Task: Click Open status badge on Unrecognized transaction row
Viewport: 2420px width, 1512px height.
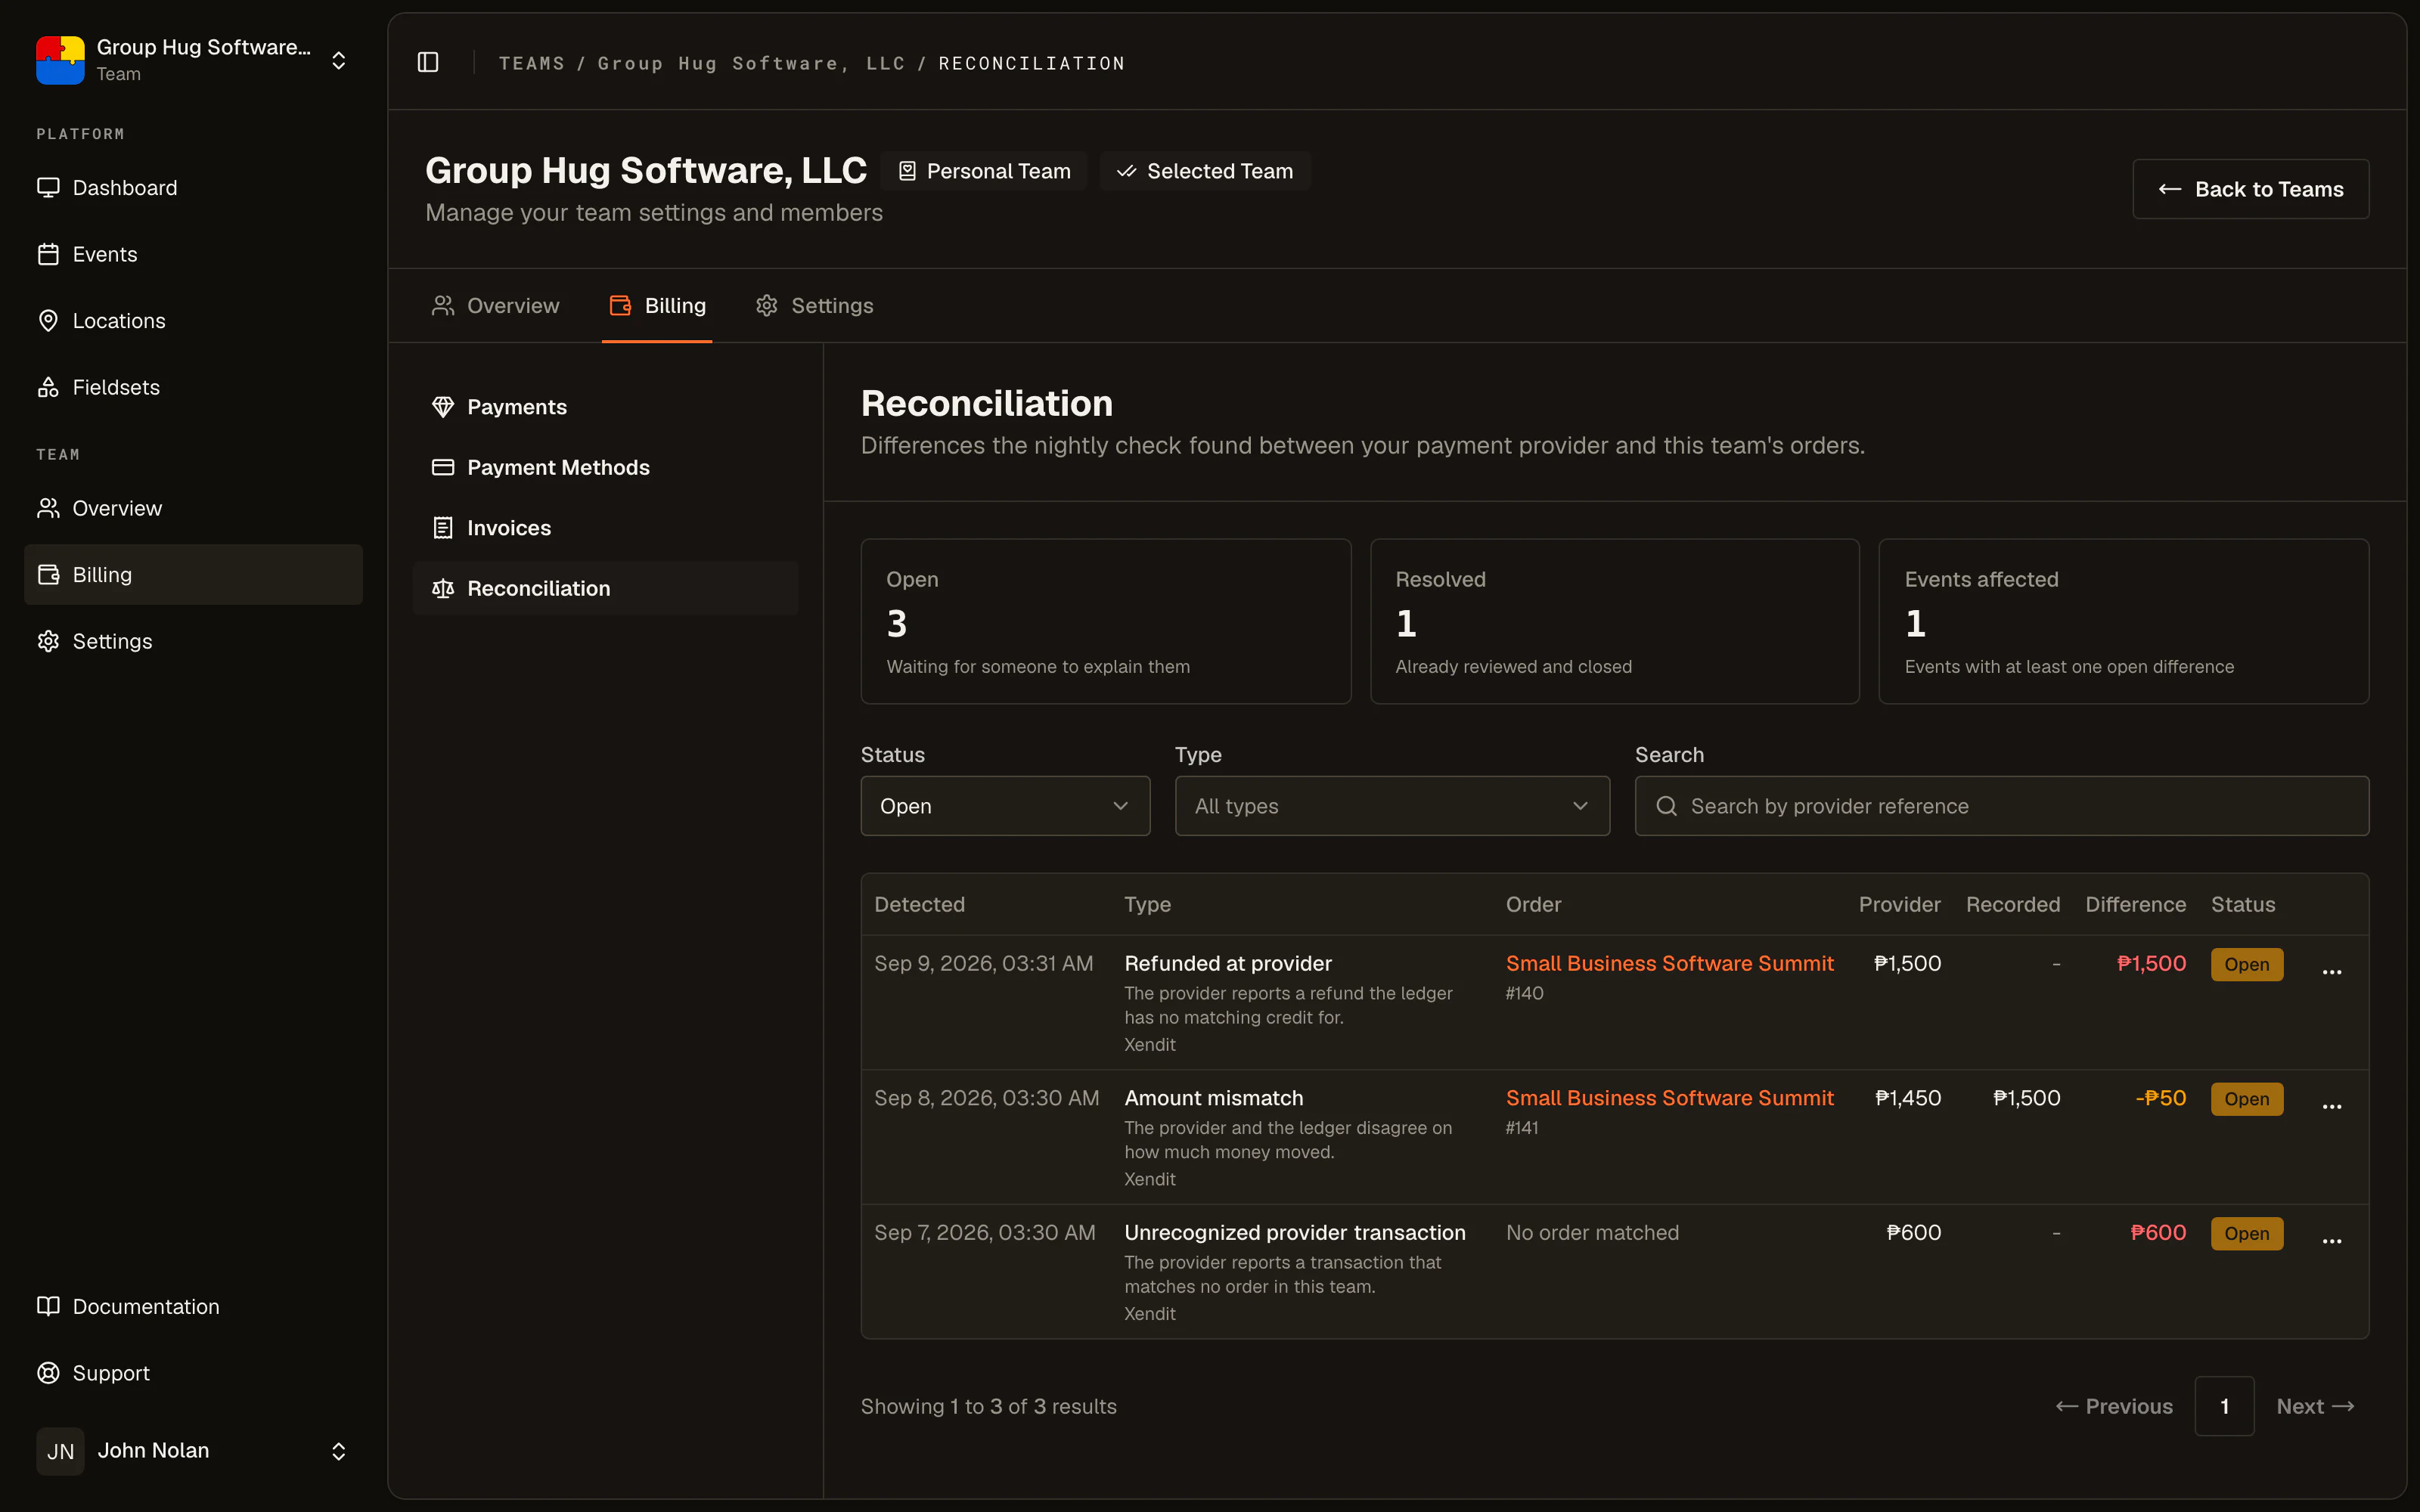Action: coord(2247,1233)
